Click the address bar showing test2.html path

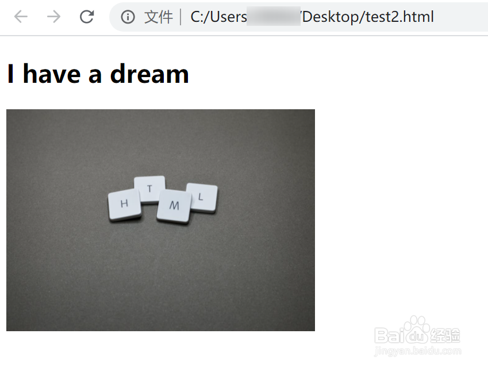[x=299, y=17]
